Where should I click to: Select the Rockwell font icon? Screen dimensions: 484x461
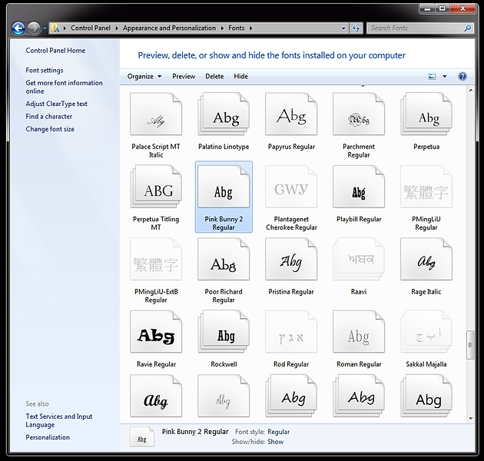(224, 332)
